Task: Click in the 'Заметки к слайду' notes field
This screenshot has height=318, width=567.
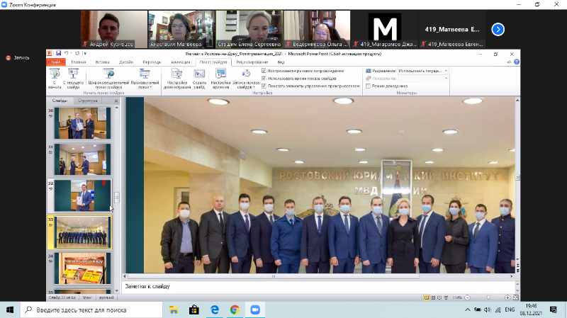Action: pyautogui.click(x=318, y=286)
